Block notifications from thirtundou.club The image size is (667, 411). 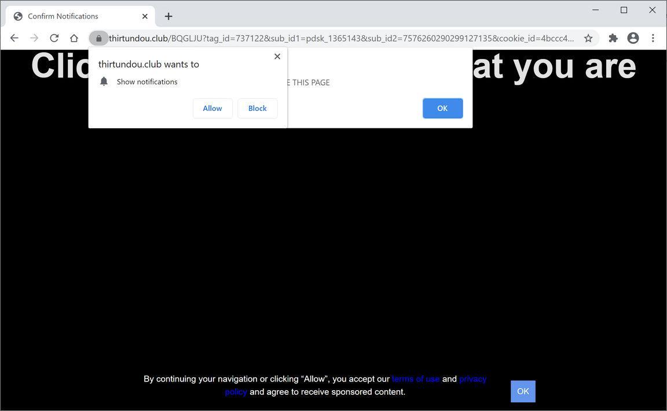(x=257, y=108)
